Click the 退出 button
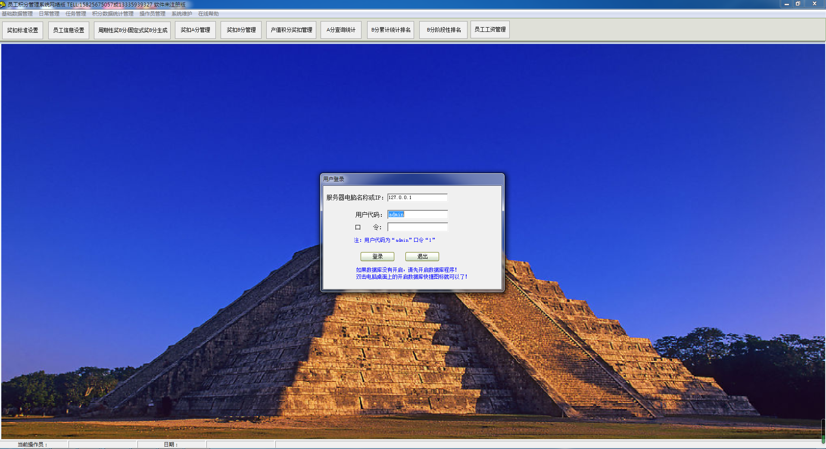The width and height of the screenshot is (826, 449). pyautogui.click(x=422, y=256)
